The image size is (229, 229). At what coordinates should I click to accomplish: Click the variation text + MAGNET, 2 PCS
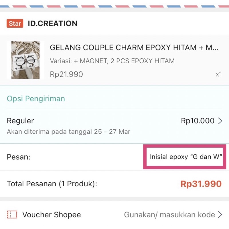coord(112,61)
